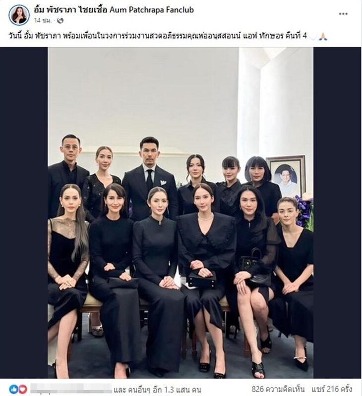Open the blurred reactor name
Screen dimensions: 362x396
pos(71,389)
